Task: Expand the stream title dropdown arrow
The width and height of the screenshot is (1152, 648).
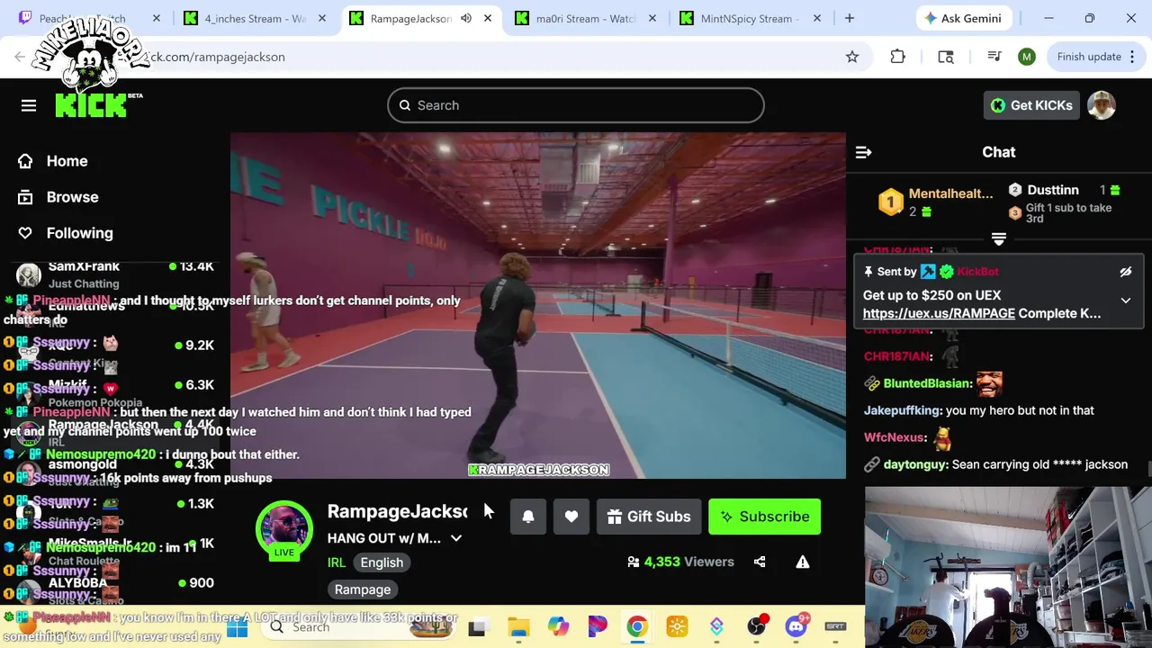Action: click(x=456, y=538)
